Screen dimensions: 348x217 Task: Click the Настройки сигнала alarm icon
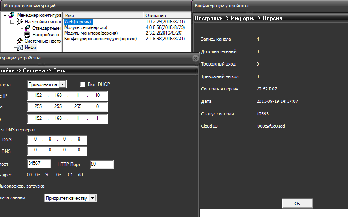tap(20, 22)
